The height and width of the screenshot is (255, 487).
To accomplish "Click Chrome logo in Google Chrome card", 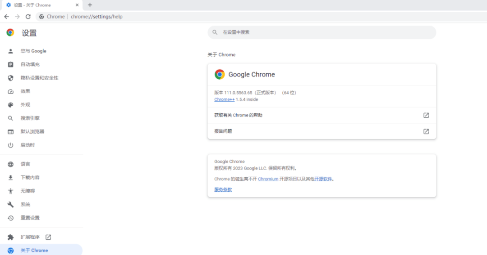I will (220, 74).
